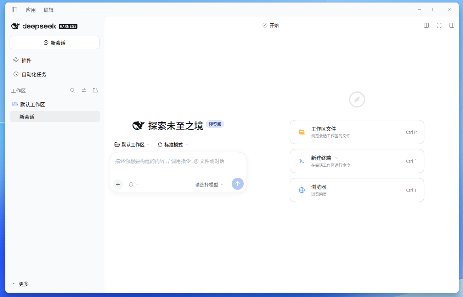
Task: Click the Ctrl T shortcut label
Action: tap(411, 190)
